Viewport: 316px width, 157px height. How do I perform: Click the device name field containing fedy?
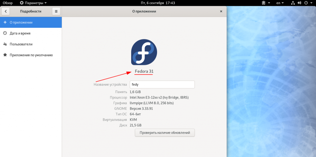tap(162, 84)
